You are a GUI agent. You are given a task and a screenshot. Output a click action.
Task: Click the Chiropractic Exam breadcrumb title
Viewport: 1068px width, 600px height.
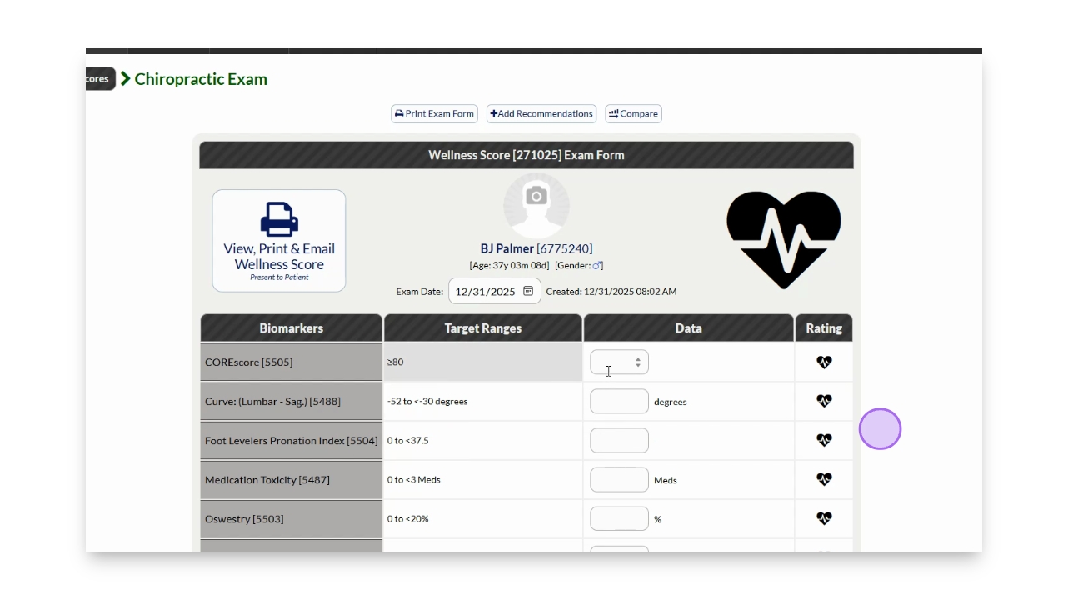coord(201,79)
